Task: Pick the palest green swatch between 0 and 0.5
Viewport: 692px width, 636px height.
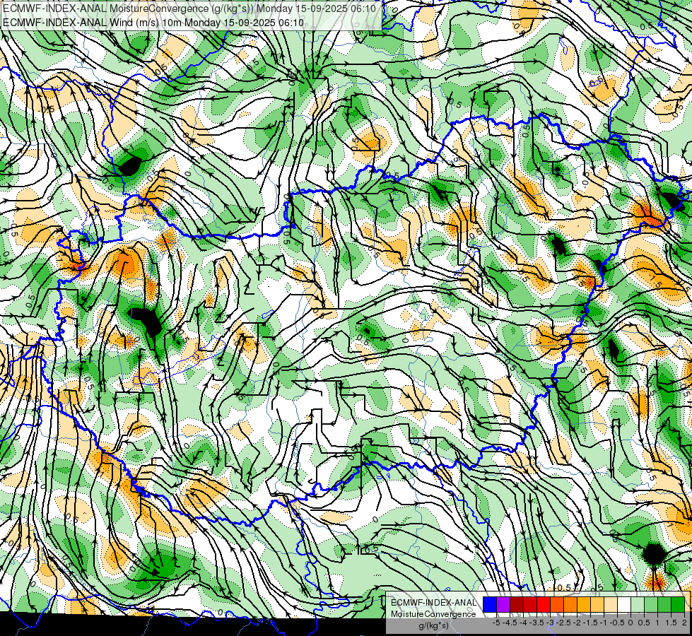Action: [x=638, y=604]
